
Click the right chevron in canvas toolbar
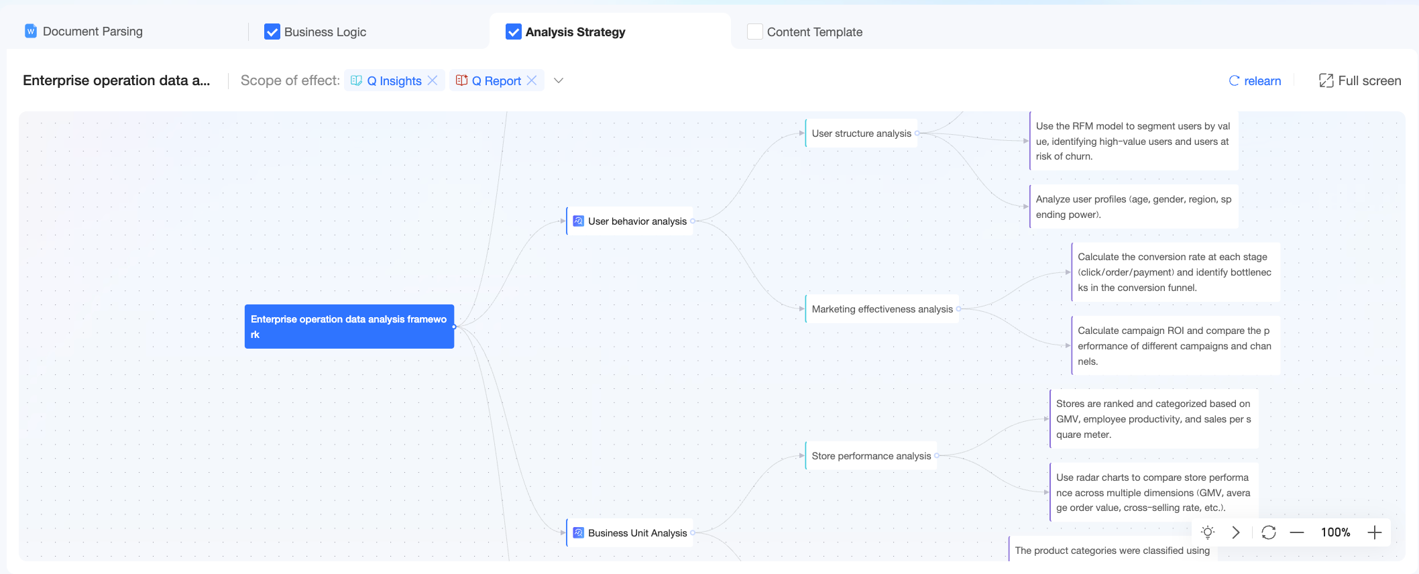click(1236, 532)
